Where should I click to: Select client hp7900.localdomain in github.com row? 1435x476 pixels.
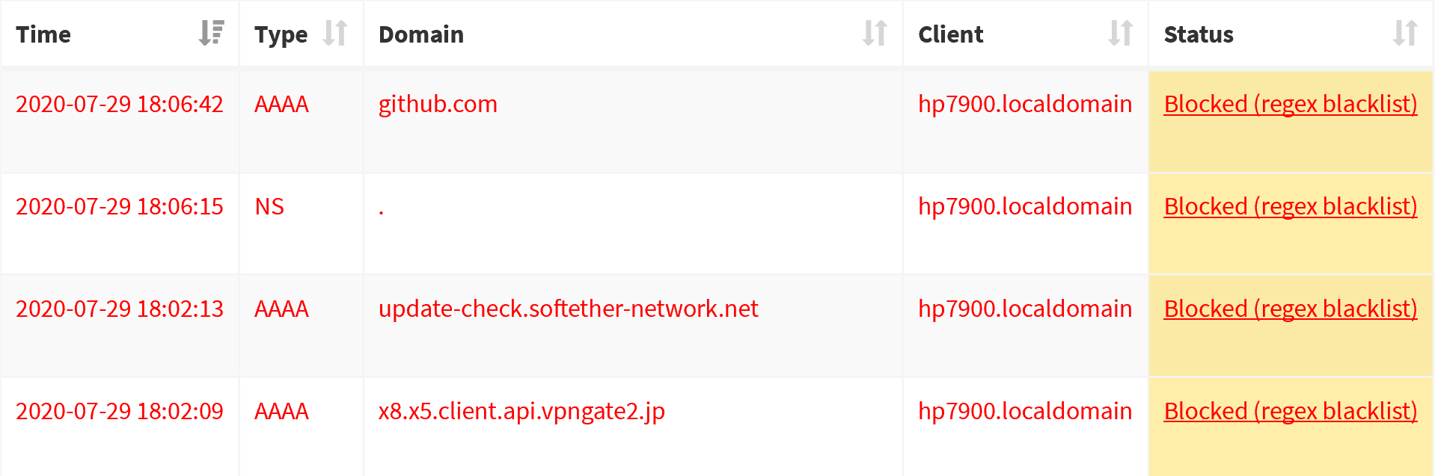pyautogui.click(x=1024, y=104)
